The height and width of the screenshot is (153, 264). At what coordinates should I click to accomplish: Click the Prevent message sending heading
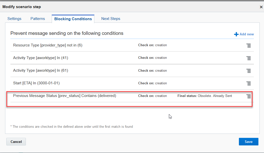coord(67,33)
